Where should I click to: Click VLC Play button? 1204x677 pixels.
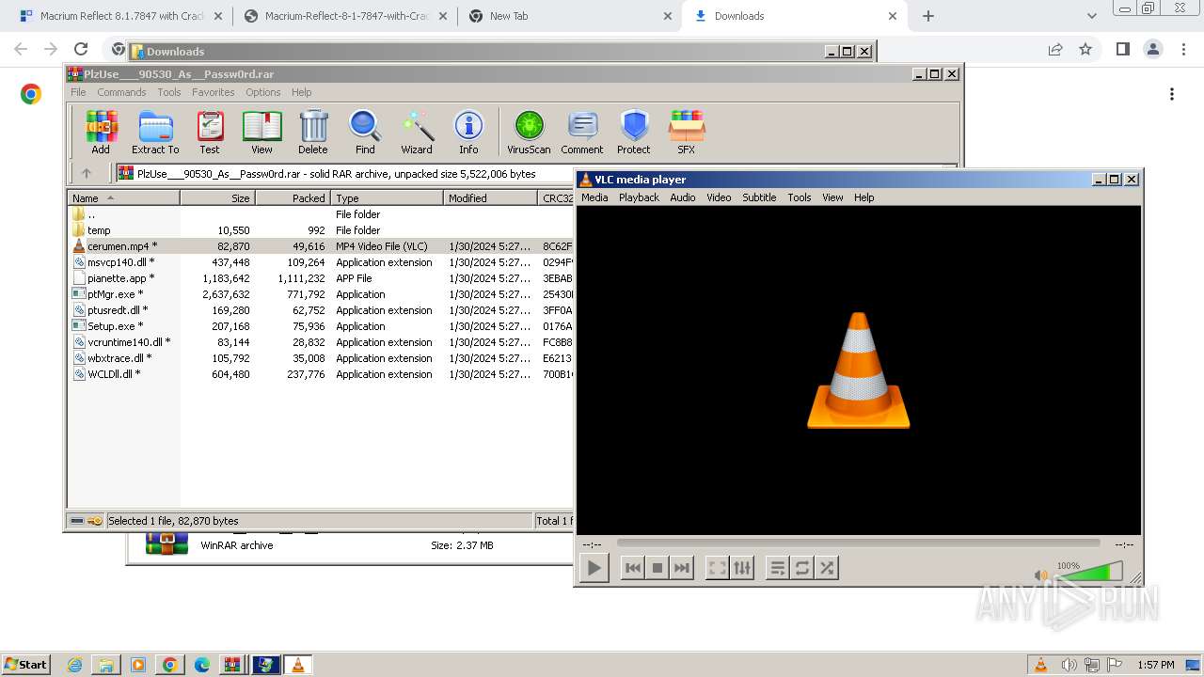(x=594, y=568)
